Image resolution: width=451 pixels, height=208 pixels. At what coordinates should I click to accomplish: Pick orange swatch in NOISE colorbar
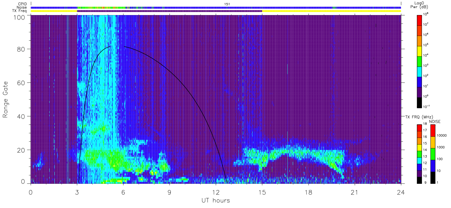point(433,142)
